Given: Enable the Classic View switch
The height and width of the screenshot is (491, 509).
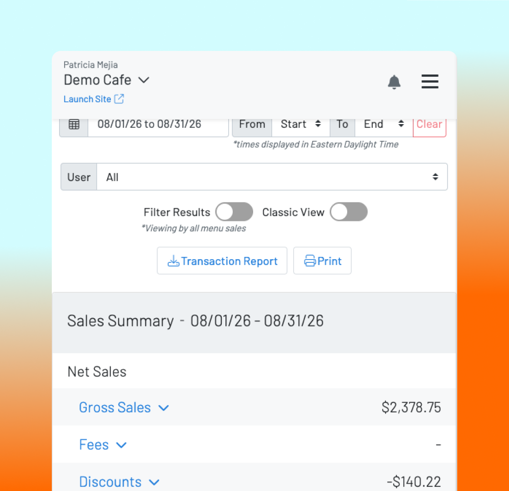Looking at the screenshot, I should pos(349,212).
